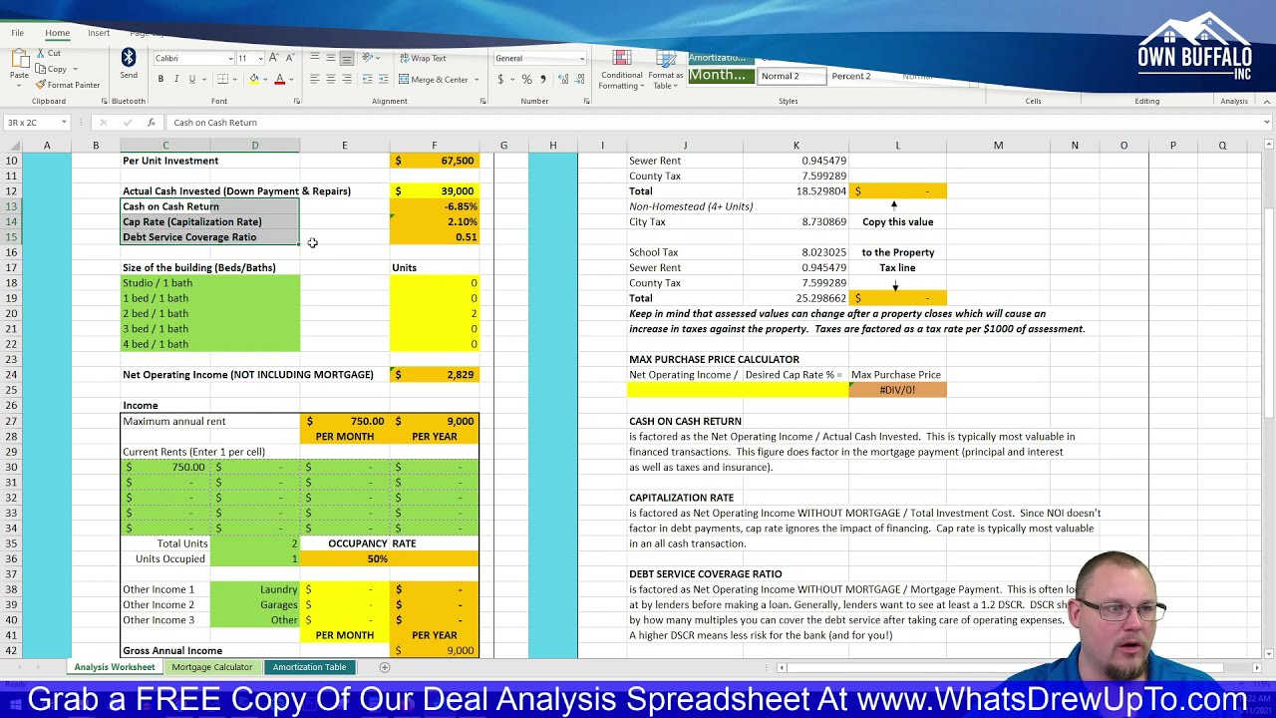
Task: Select the Analysis Worksheet sheet tab
Action: (x=115, y=667)
